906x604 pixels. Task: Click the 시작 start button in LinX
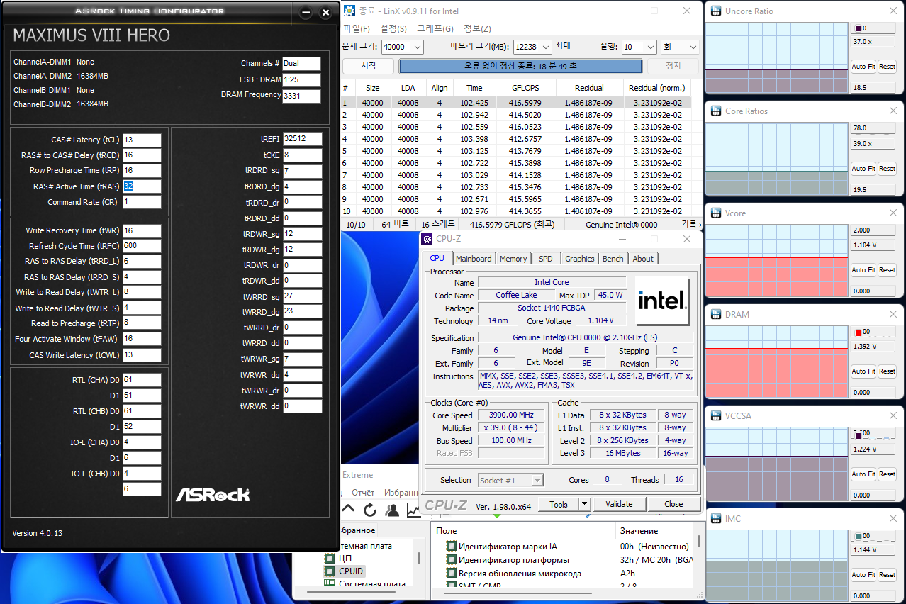369,66
